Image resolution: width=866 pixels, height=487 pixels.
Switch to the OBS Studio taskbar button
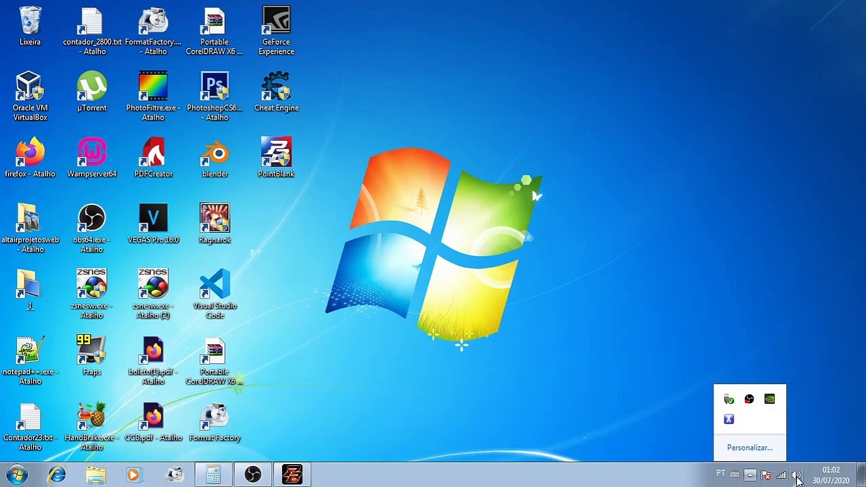[253, 475]
